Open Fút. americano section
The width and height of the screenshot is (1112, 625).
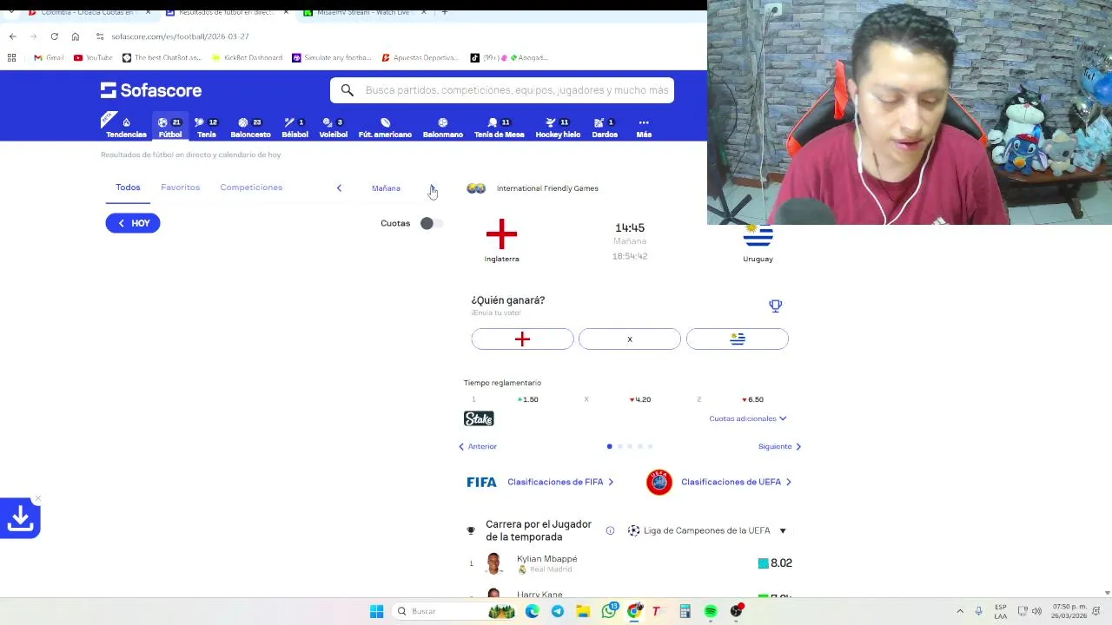click(385, 128)
